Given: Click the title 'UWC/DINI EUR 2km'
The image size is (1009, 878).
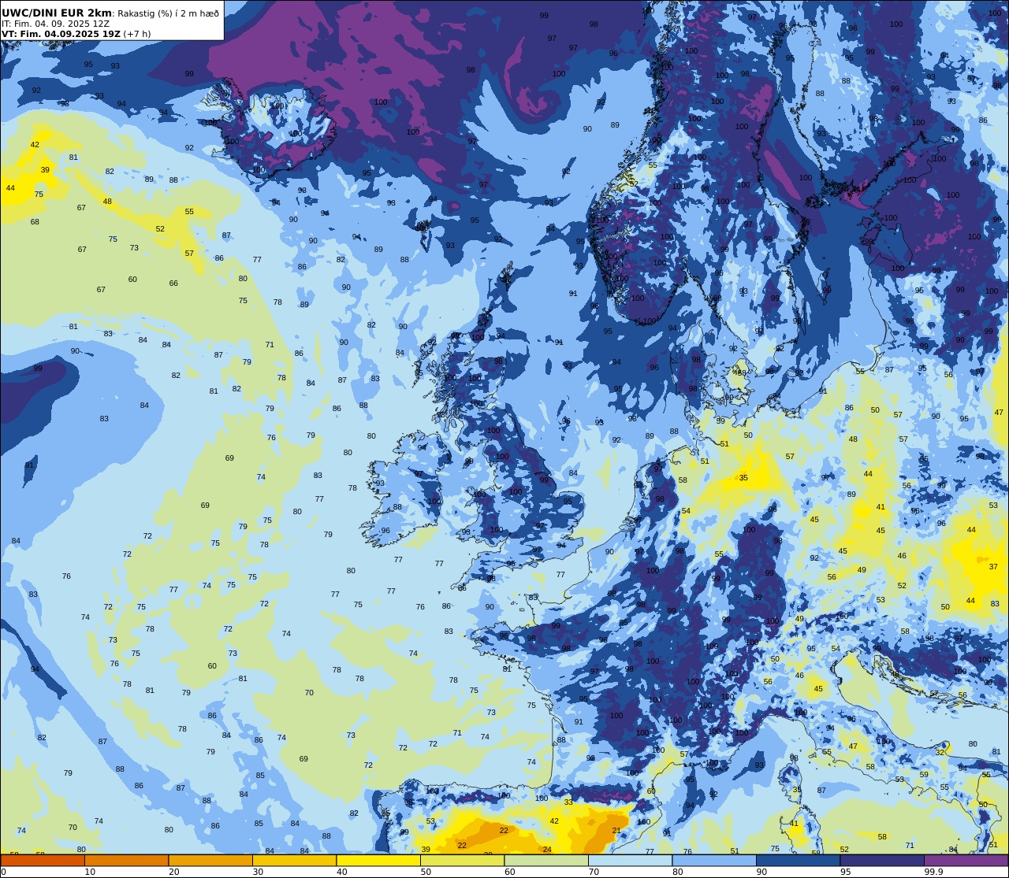Looking at the screenshot, I should pyautogui.click(x=57, y=13).
